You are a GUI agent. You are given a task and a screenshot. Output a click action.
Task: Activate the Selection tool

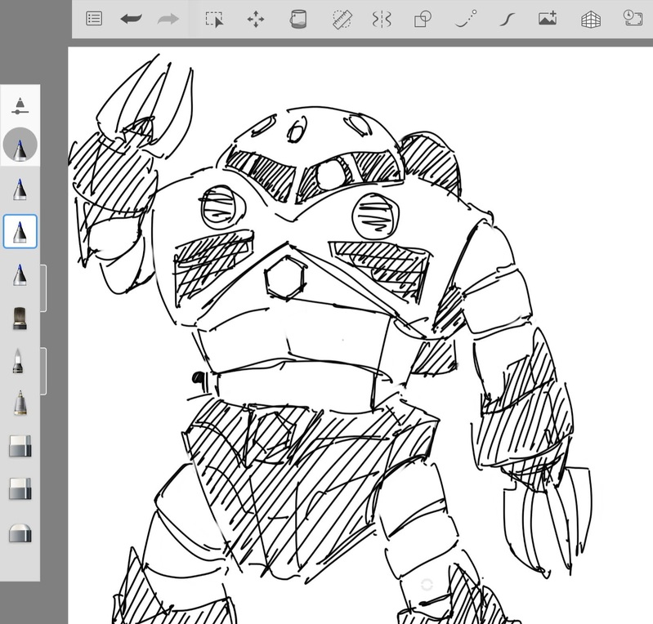coord(214,19)
